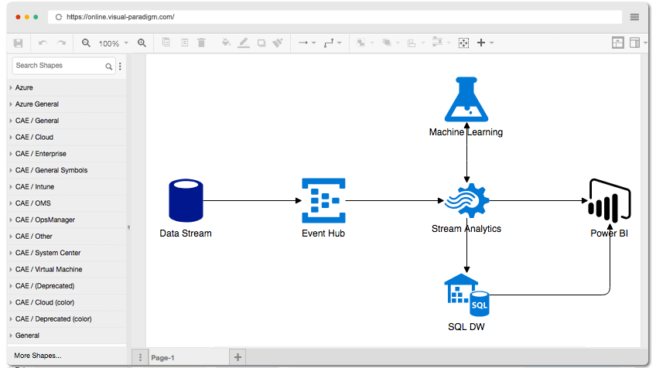The height and width of the screenshot is (368, 656).
Task: Select the Machine Learning flask shape
Action: 466,100
